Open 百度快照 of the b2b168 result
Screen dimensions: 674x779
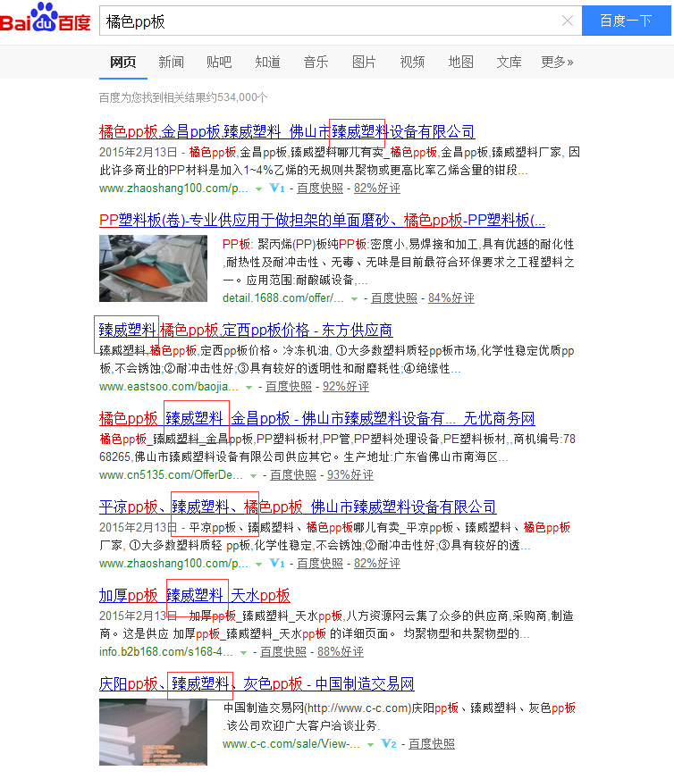283,652
